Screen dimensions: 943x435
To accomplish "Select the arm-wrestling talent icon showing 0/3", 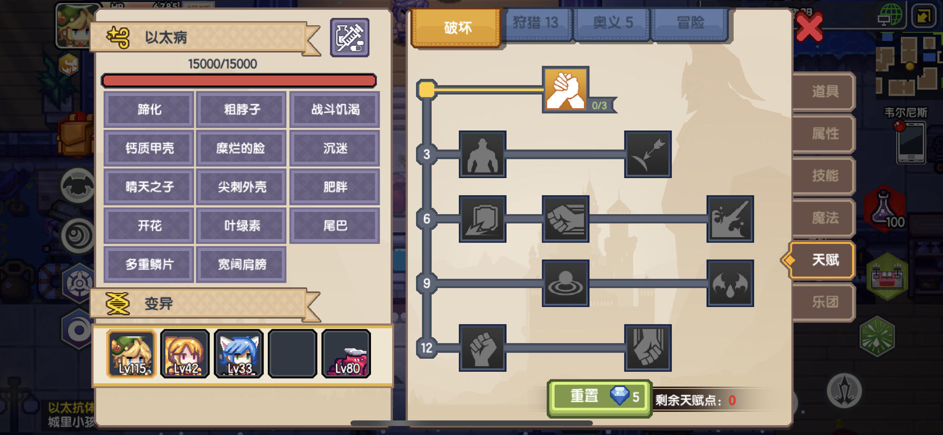I will tap(566, 89).
